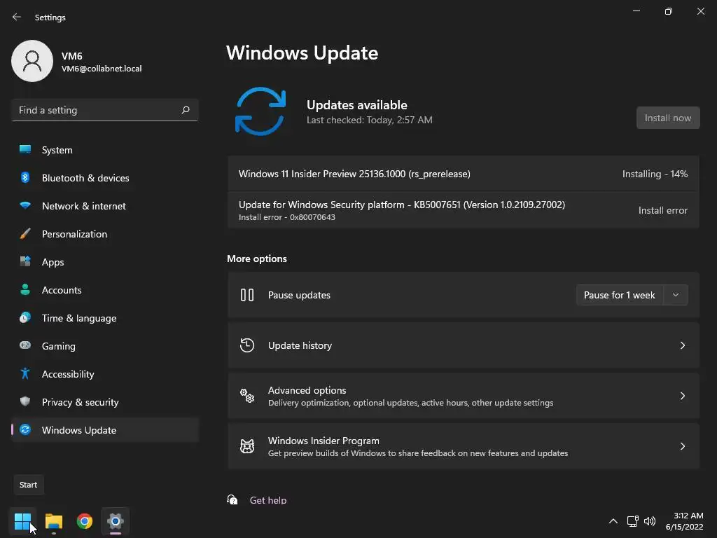This screenshot has width=717, height=538.
Task: Open Advanced options chevron
Action: click(x=682, y=396)
